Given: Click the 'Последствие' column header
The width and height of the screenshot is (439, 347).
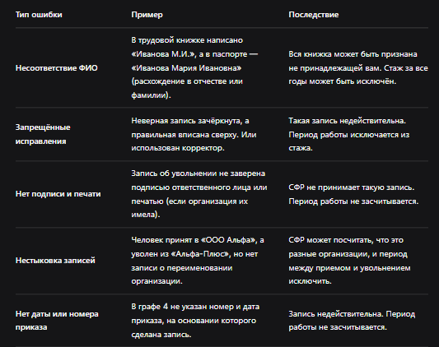Looking at the screenshot, I should tap(314, 15).
